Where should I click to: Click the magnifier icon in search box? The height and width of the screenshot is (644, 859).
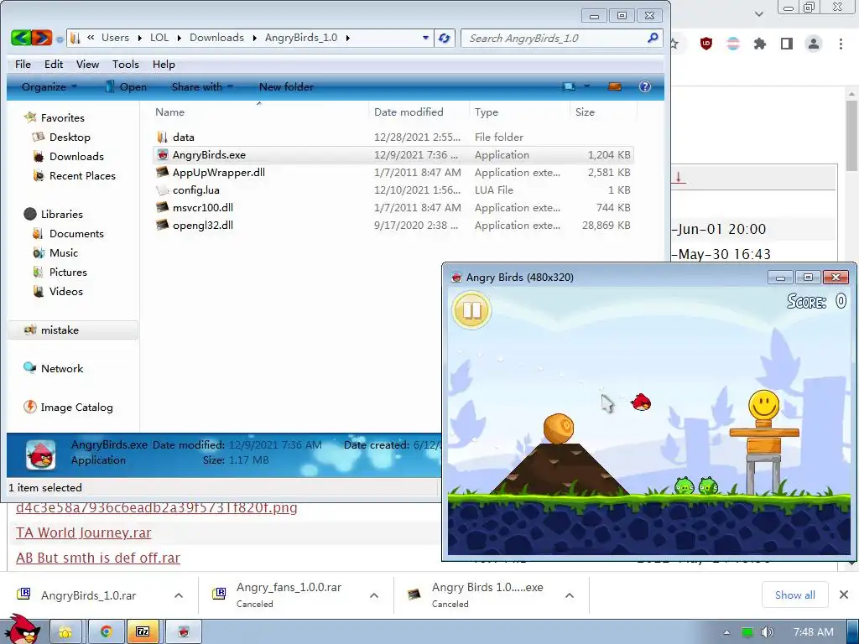pos(653,38)
